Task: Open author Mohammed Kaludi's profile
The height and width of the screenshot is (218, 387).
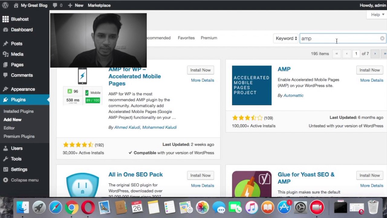Action: tap(159, 127)
